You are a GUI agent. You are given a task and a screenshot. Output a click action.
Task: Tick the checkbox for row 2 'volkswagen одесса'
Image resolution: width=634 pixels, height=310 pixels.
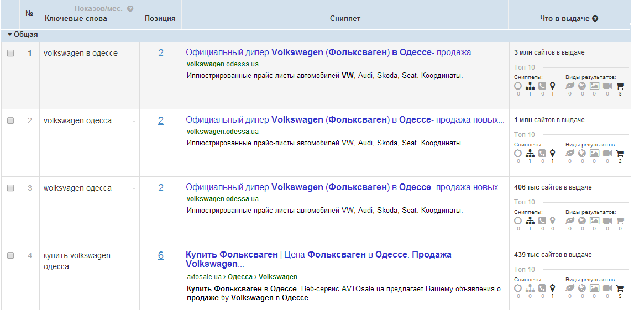click(x=11, y=120)
